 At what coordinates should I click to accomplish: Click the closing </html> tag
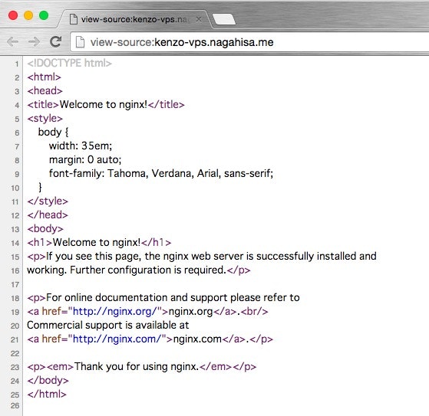point(47,394)
